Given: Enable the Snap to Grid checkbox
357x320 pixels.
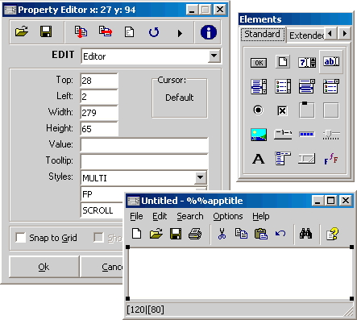Looking at the screenshot, I should point(21,238).
